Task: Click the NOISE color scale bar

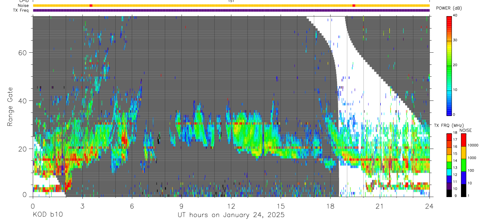Action: pyautogui.click(x=463, y=165)
